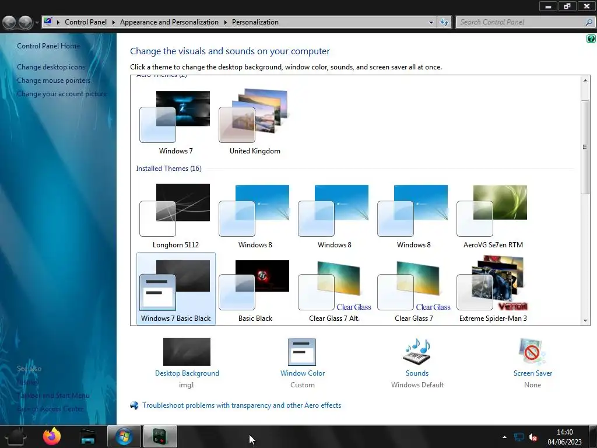This screenshot has width=597, height=448.
Task: Open Desktop Background settings icon
Action: pos(187,352)
